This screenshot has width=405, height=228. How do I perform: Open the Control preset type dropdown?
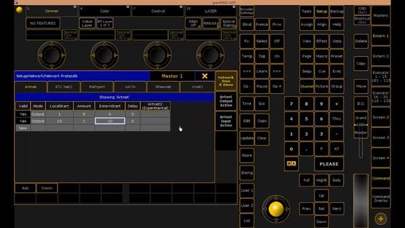[x=158, y=11]
